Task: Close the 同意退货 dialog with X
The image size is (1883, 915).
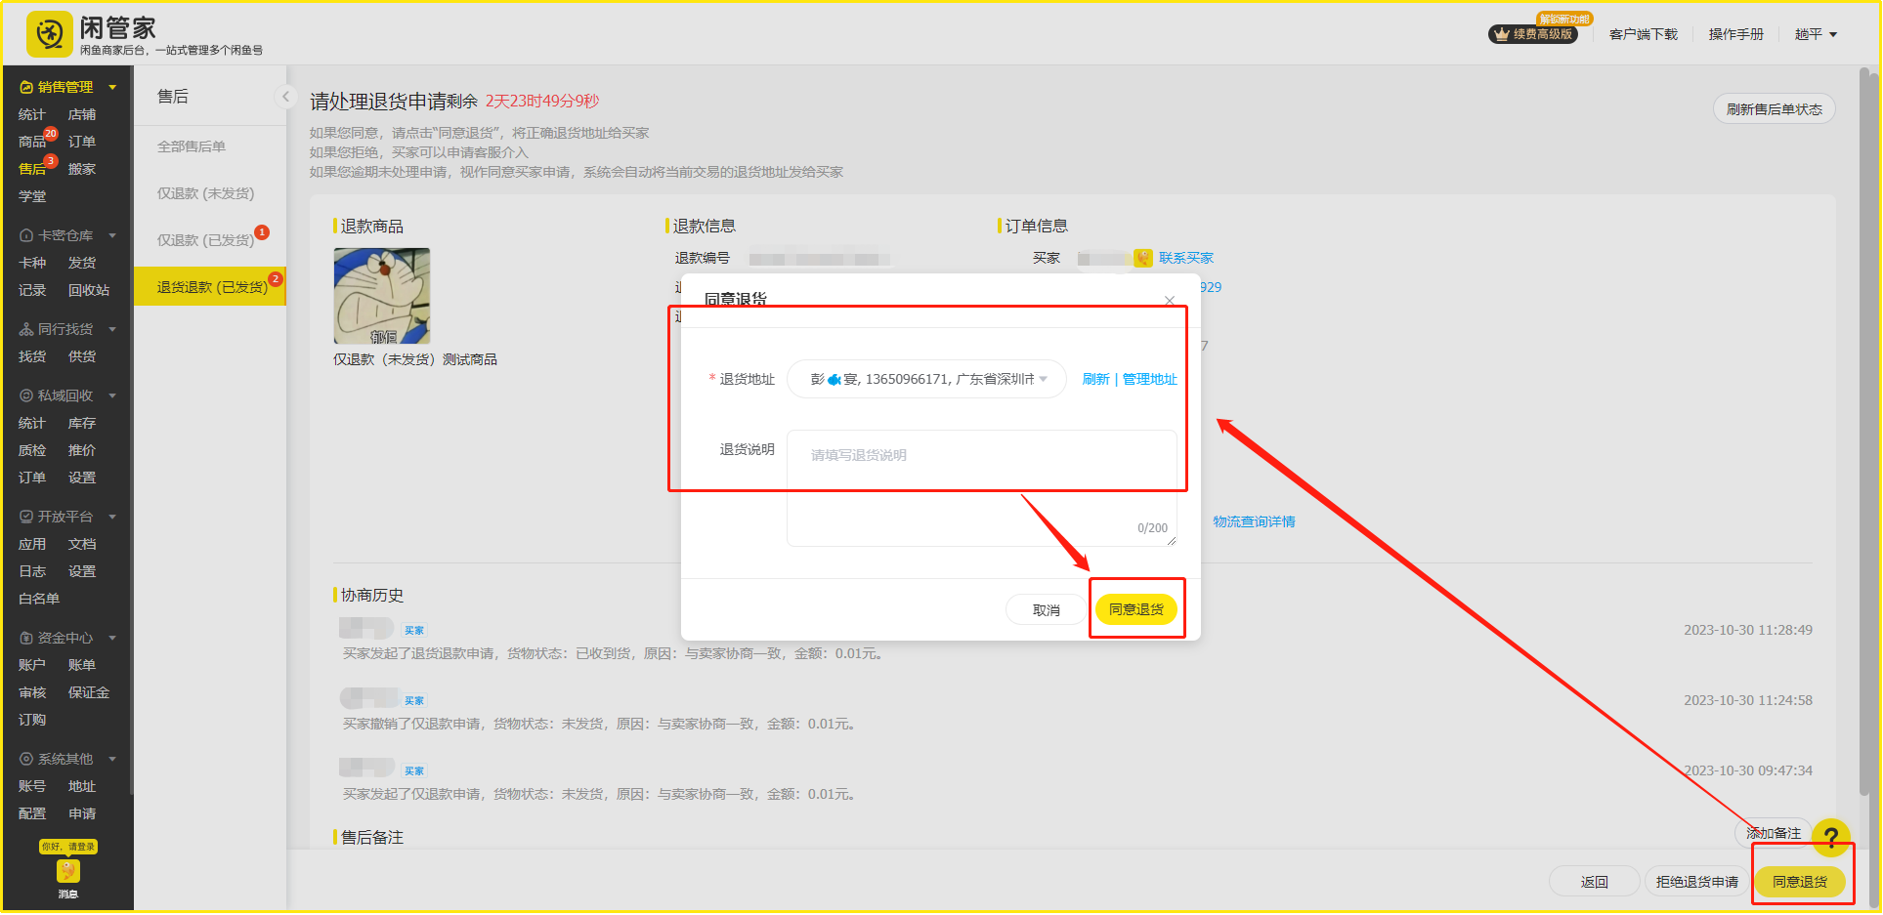Action: [1170, 301]
